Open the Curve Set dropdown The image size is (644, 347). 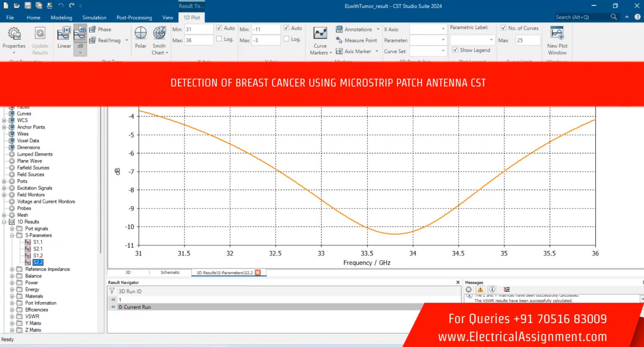click(x=443, y=51)
